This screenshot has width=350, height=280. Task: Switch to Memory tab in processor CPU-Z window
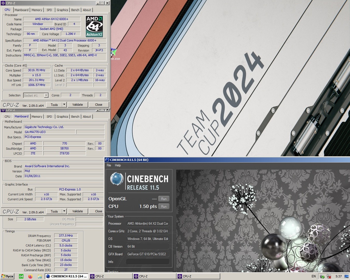point(37,10)
